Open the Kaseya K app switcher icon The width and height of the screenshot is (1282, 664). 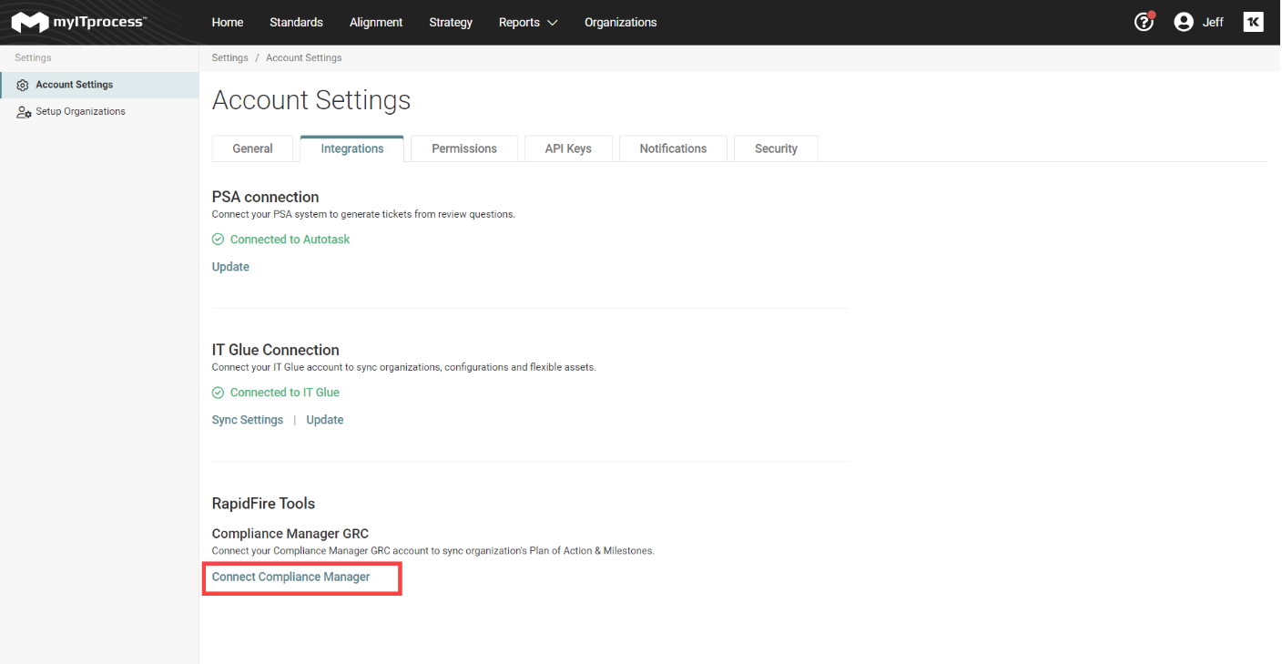(1253, 22)
